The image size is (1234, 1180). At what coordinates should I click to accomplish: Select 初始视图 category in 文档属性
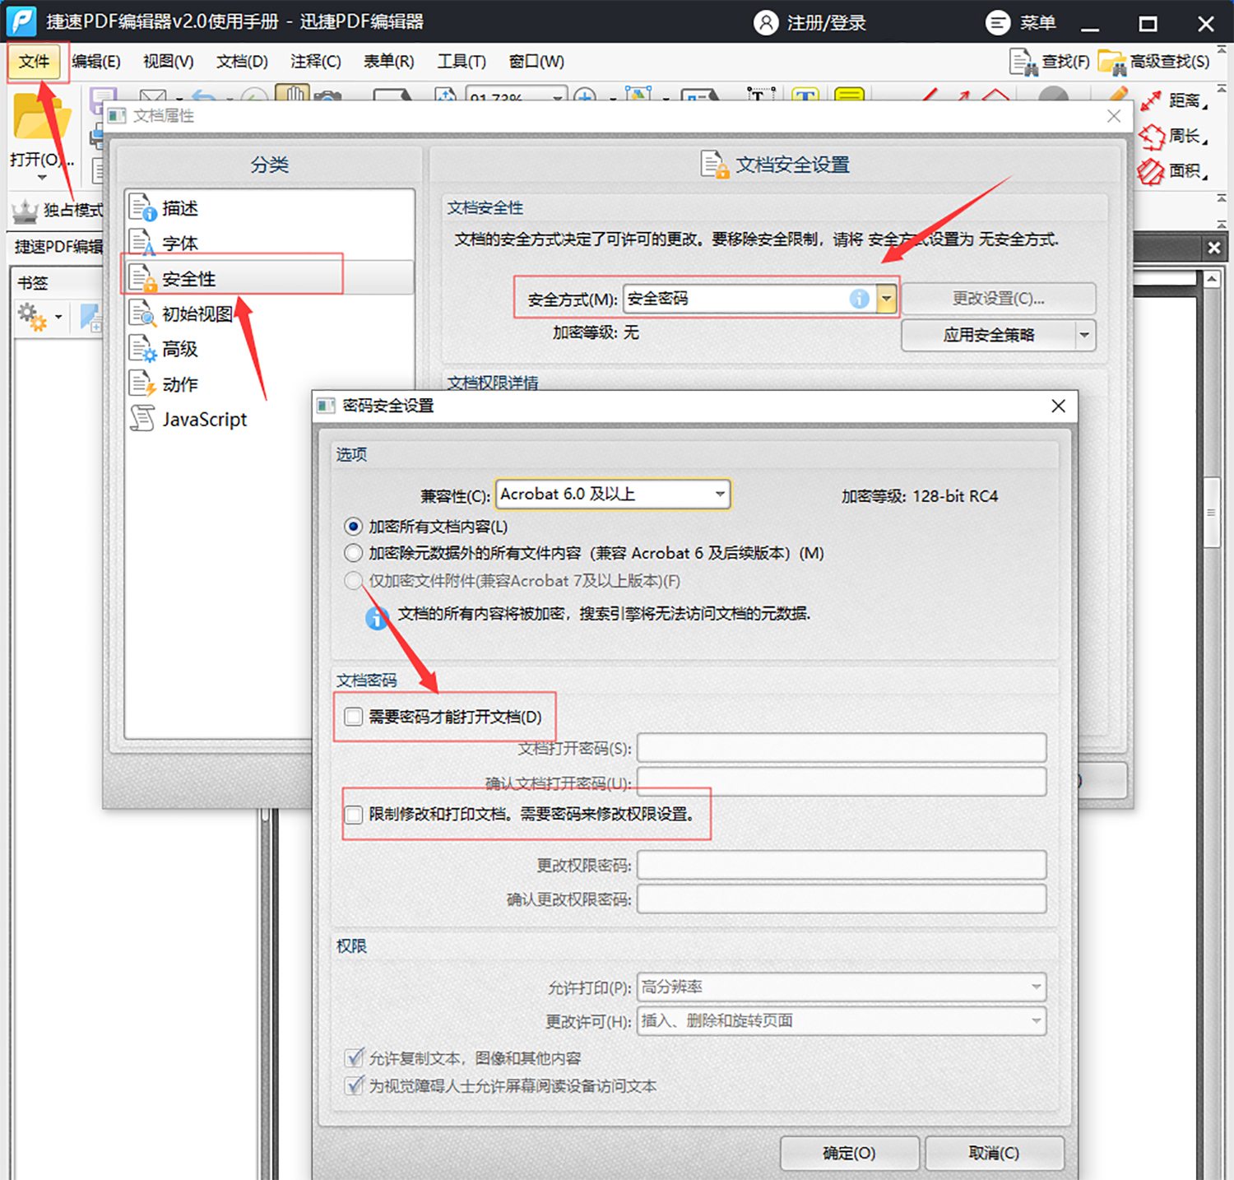[269, 314]
